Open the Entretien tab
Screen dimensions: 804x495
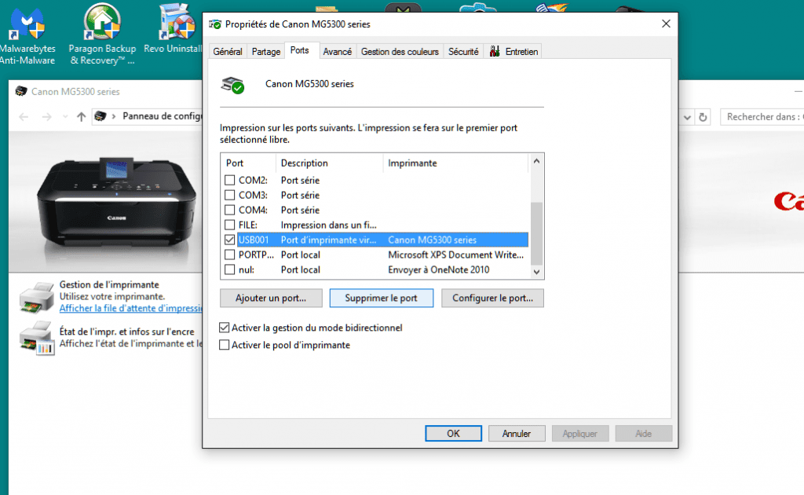[x=513, y=51]
